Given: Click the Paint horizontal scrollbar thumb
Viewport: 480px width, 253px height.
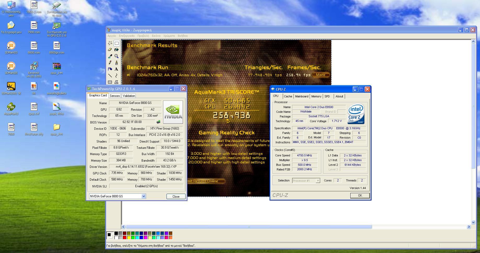Looking at the screenshot, I should tap(249, 227).
